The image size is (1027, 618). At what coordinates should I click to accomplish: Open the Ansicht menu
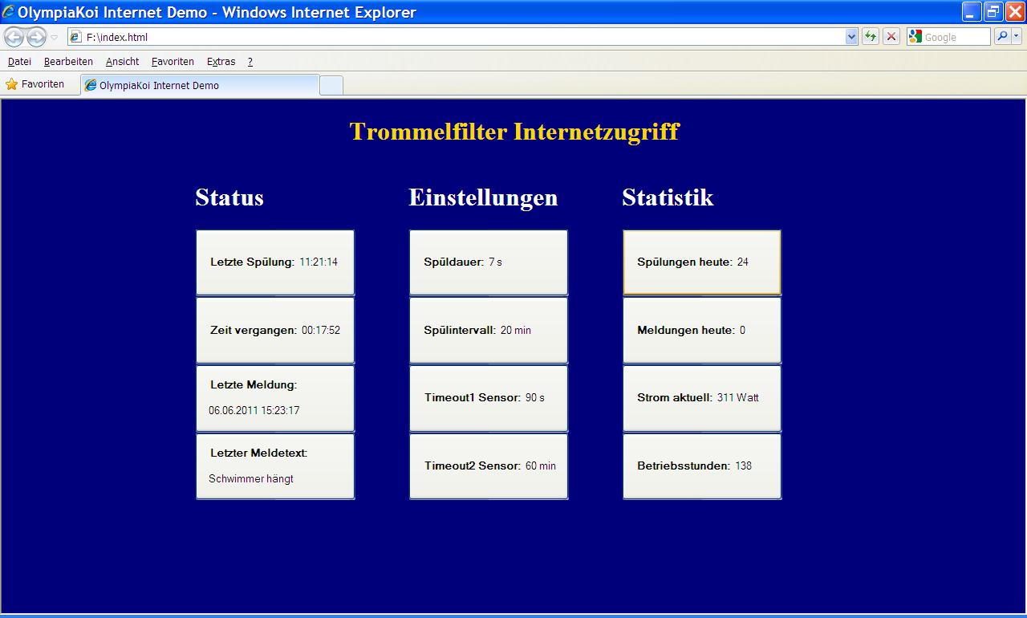(x=122, y=62)
